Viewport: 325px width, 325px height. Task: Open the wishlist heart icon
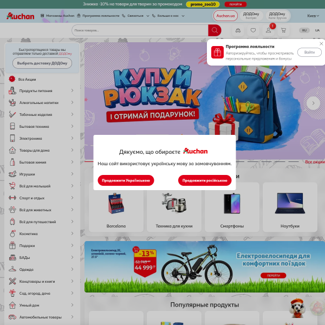pyautogui.click(x=253, y=30)
